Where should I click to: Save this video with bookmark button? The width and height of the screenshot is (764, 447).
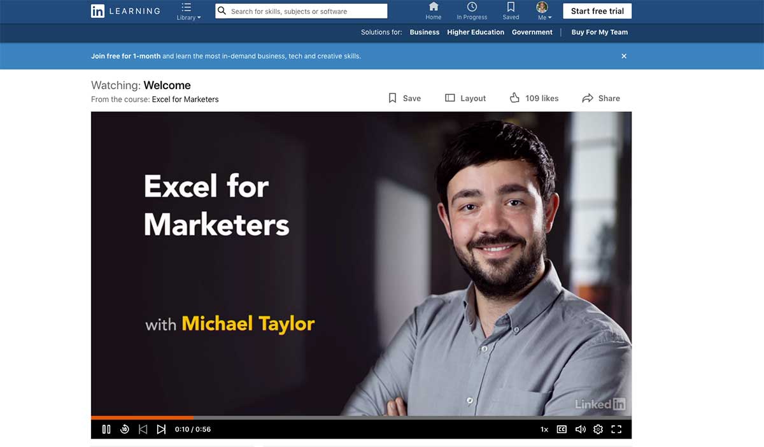pos(405,98)
